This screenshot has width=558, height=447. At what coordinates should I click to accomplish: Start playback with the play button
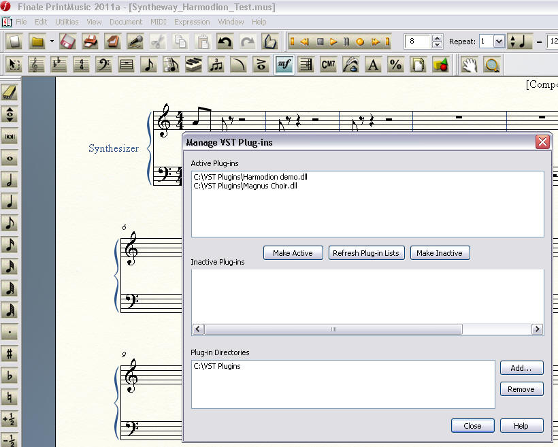click(333, 42)
